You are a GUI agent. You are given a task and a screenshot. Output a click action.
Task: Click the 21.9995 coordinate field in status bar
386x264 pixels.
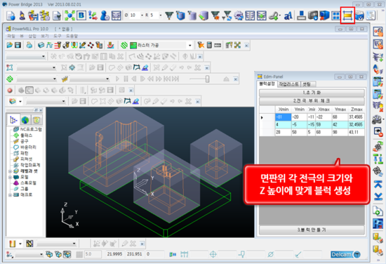click(x=114, y=254)
